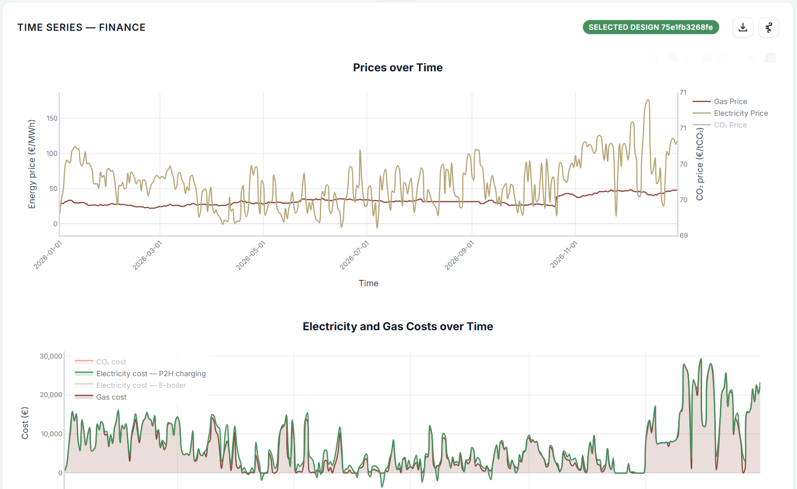
Task: Download Prices plot as PNG via camera icon
Action: [x=653, y=58]
